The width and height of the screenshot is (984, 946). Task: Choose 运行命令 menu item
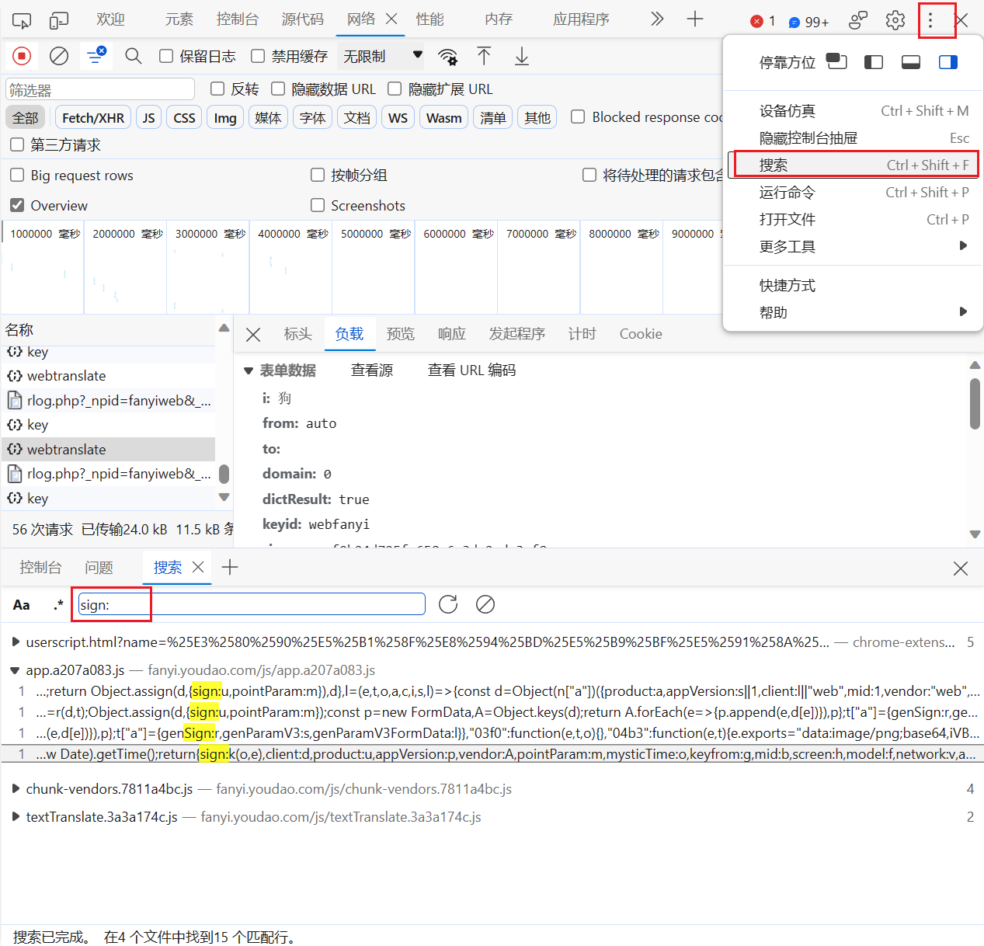click(x=853, y=193)
